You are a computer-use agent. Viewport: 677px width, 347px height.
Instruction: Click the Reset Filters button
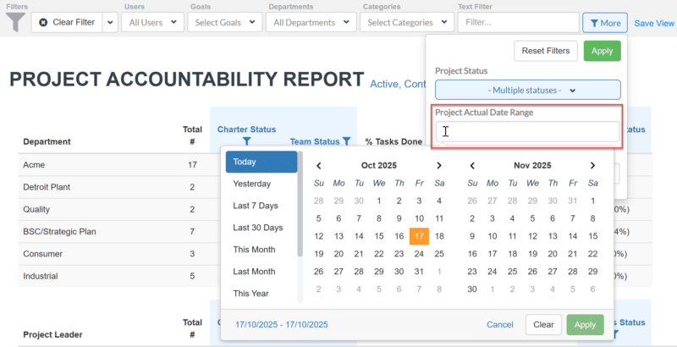tap(545, 51)
